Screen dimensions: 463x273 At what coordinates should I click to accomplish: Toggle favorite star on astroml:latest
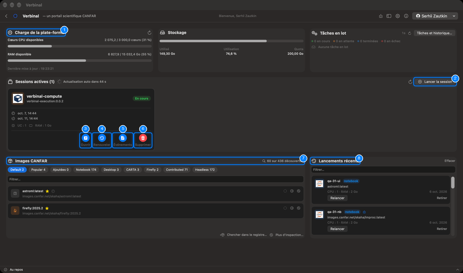47,191
